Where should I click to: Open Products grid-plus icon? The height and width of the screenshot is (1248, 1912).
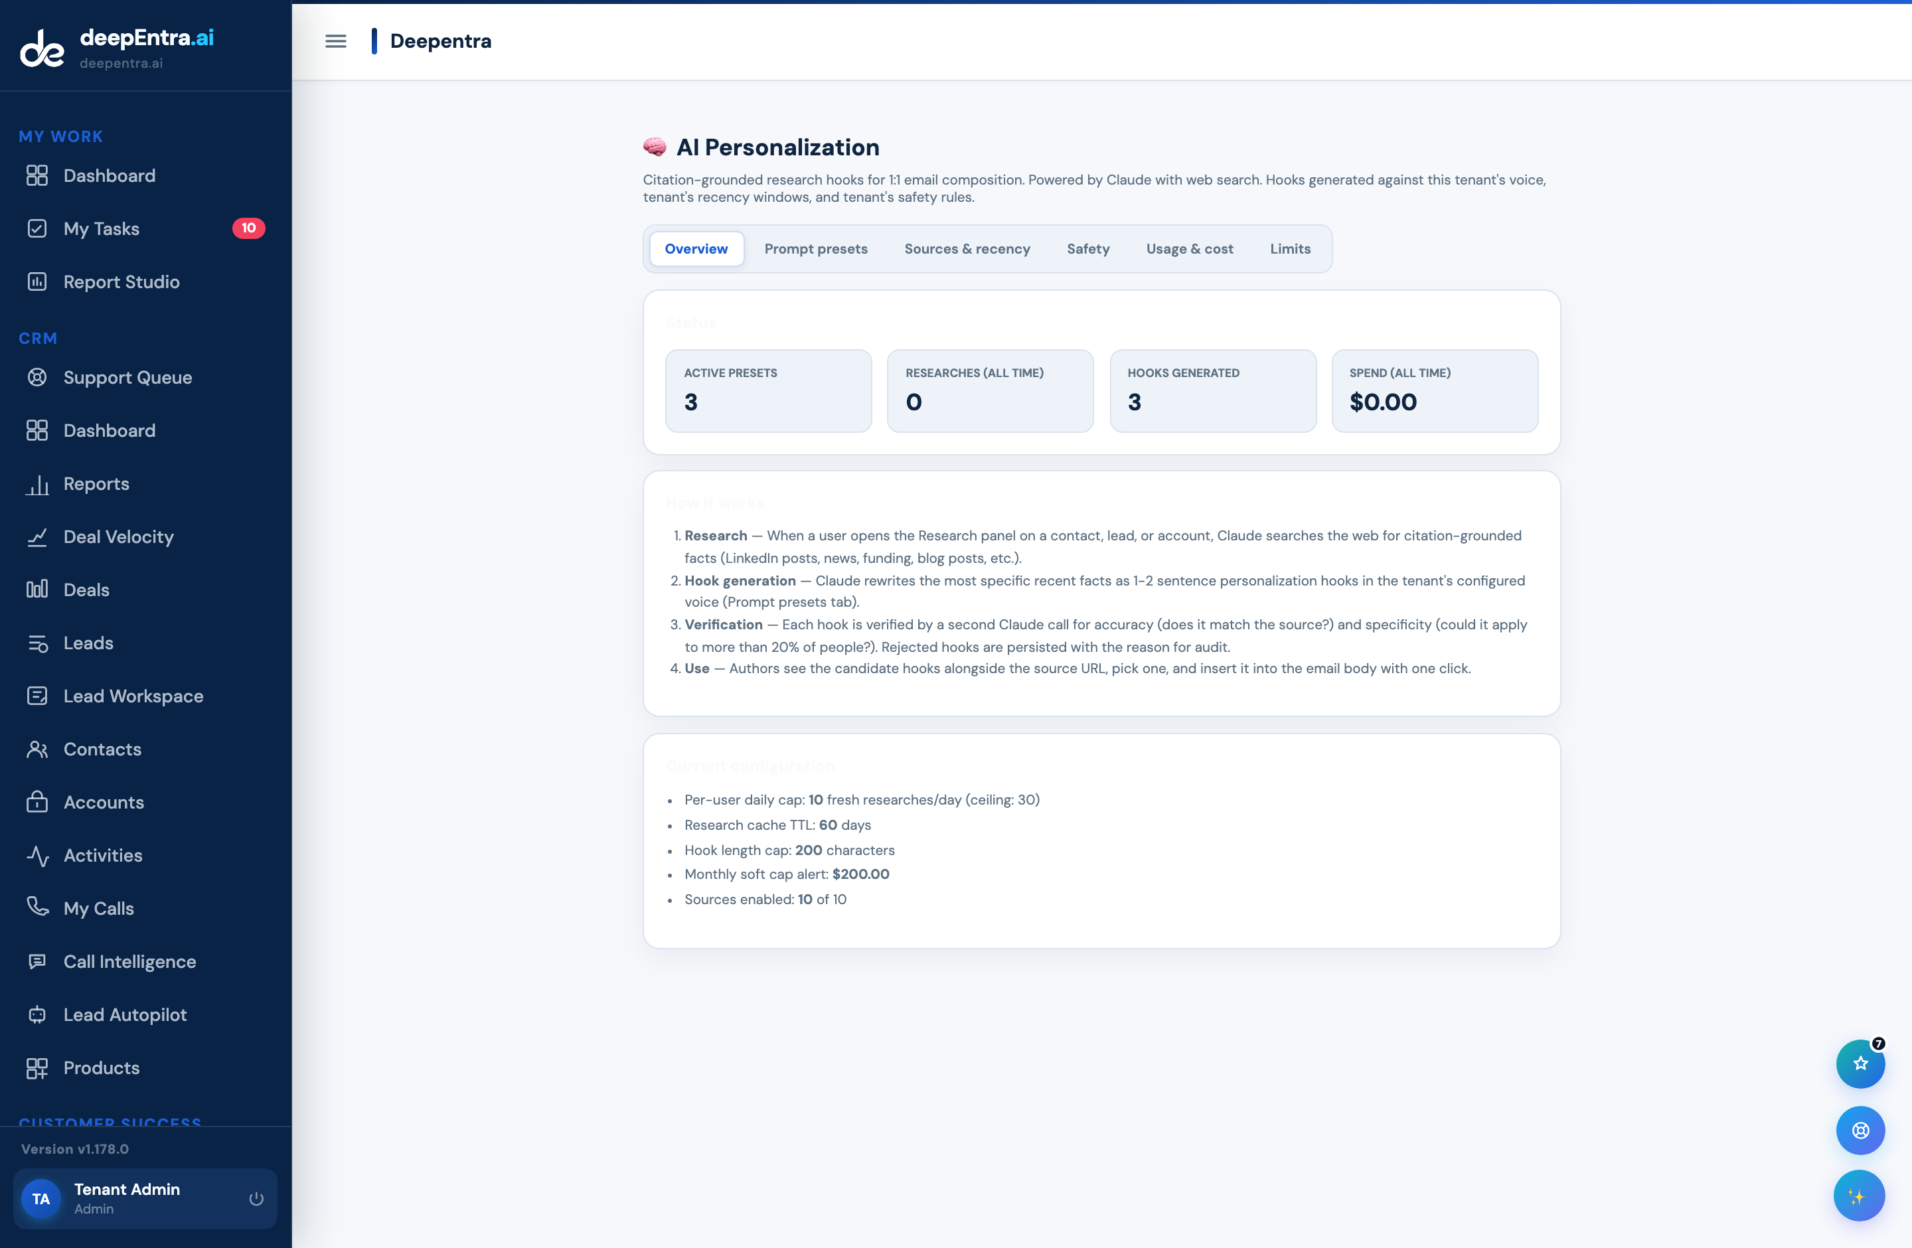pyautogui.click(x=37, y=1068)
